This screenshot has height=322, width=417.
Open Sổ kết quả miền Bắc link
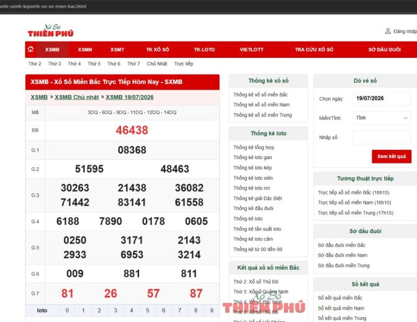tap(340, 298)
